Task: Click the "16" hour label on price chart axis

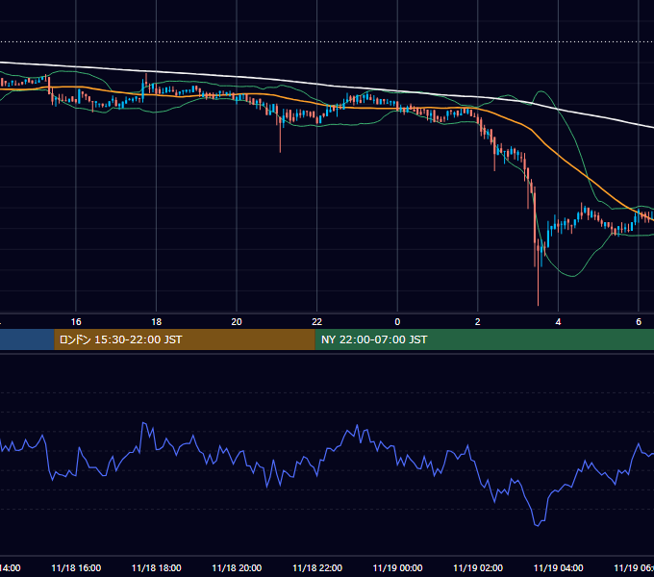Action: click(76, 322)
